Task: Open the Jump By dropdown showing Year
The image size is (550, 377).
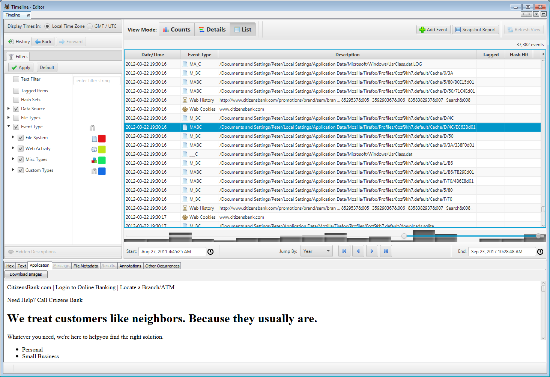Action: click(x=316, y=251)
